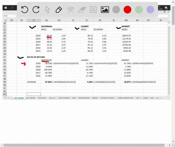Select the AVERAGE label cell

click(34, 82)
